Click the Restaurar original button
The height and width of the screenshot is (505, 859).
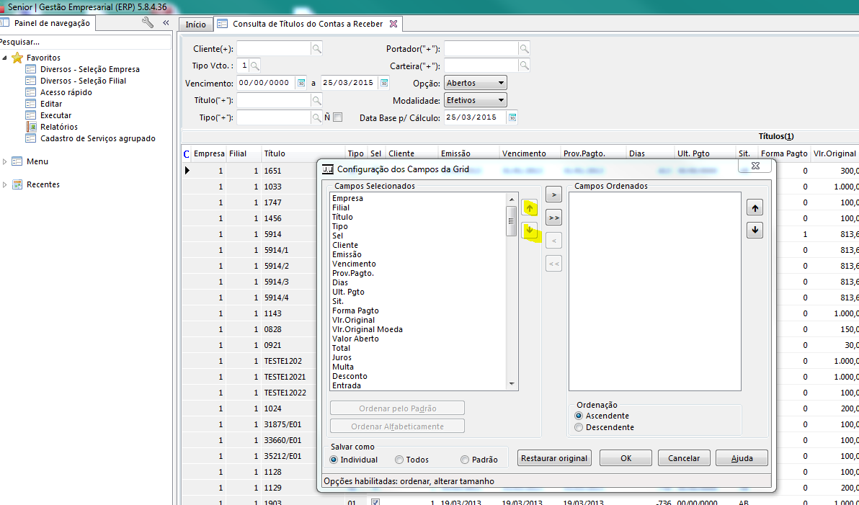click(554, 458)
